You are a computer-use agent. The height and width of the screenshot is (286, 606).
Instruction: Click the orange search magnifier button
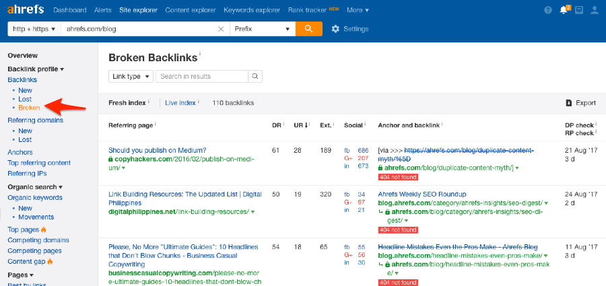[x=308, y=29]
